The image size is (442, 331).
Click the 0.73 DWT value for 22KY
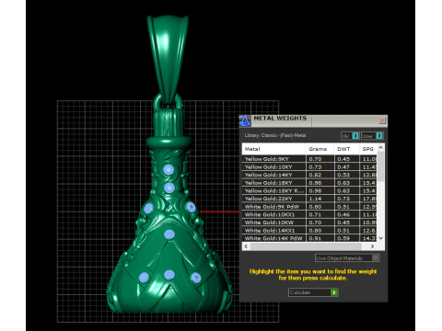tap(343, 199)
